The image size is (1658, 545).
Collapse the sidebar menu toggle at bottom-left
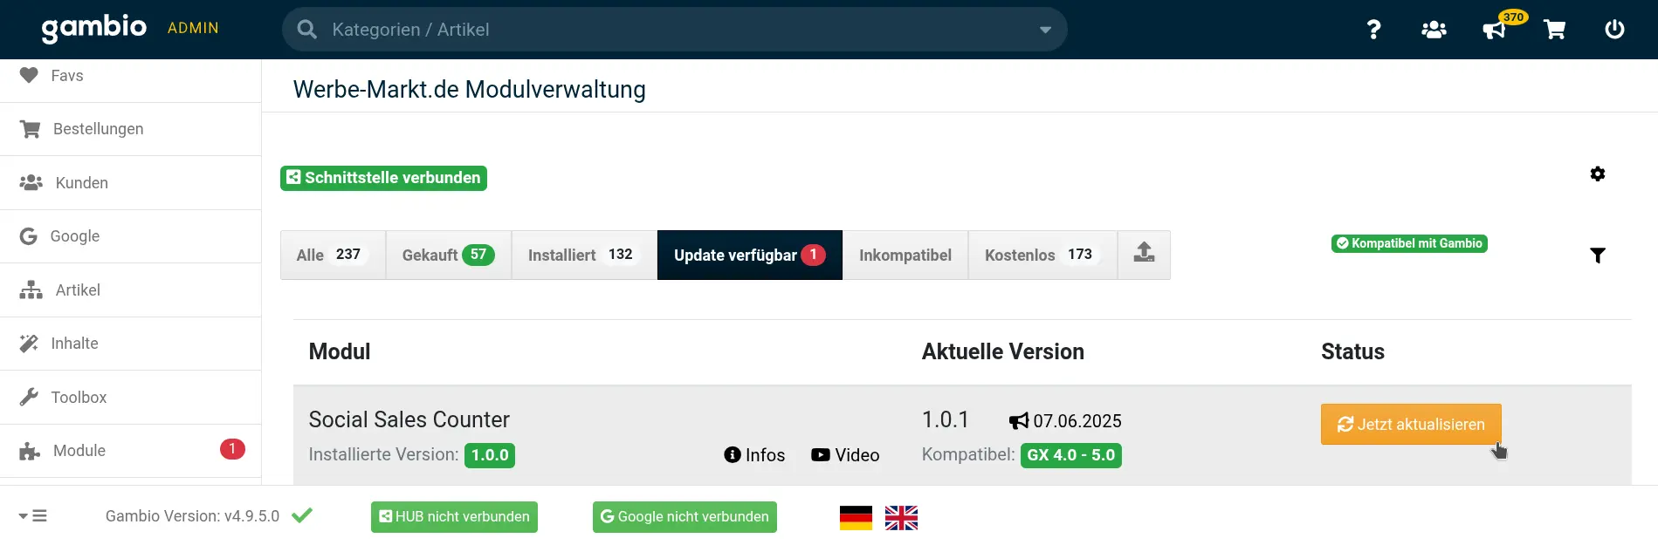coord(33,516)
